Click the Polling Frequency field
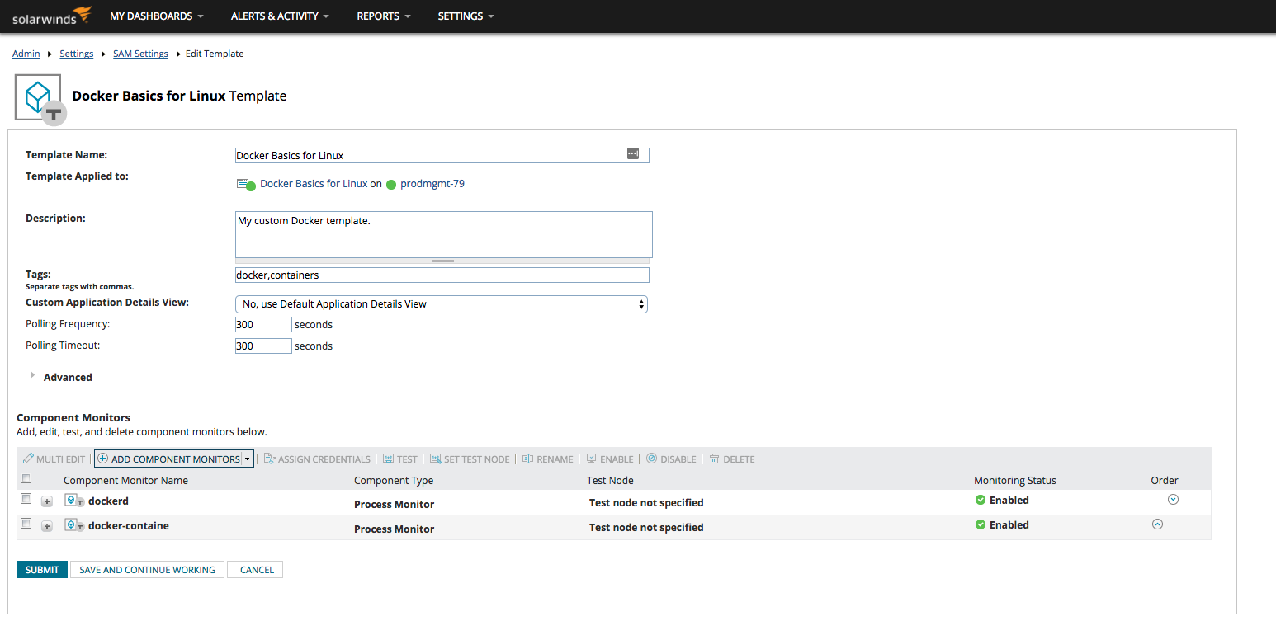 coord(263,324)
